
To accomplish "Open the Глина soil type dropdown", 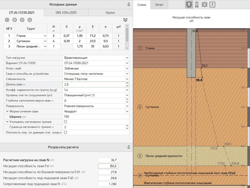I will (45, 36).
